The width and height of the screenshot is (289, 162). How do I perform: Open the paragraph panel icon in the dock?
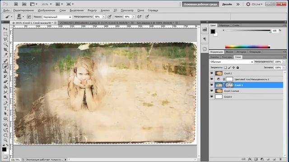205,39
